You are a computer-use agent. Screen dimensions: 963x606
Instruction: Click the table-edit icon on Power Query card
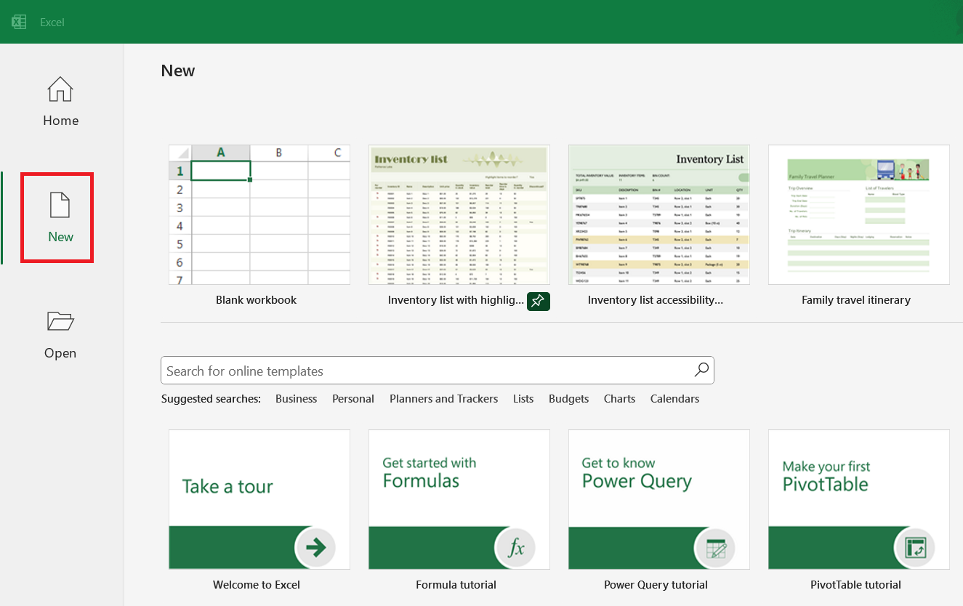(x=715, y=547)
